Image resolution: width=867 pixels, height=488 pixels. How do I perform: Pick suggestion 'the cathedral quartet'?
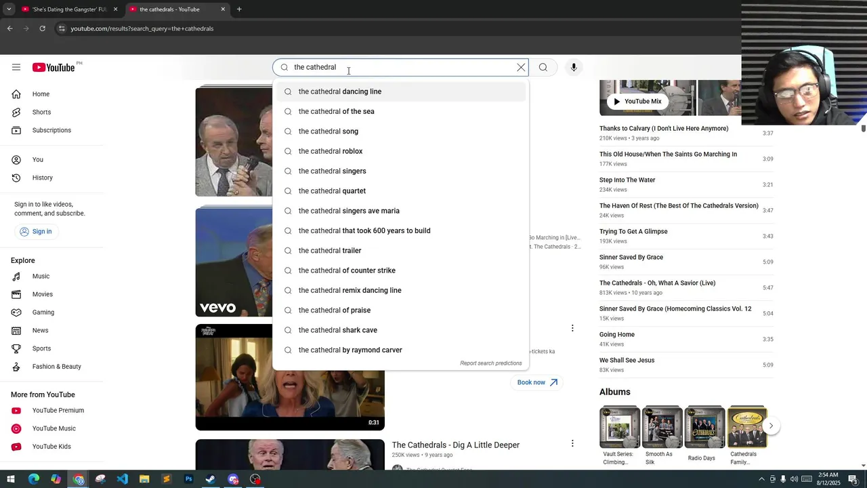click(x=400, y=191)
